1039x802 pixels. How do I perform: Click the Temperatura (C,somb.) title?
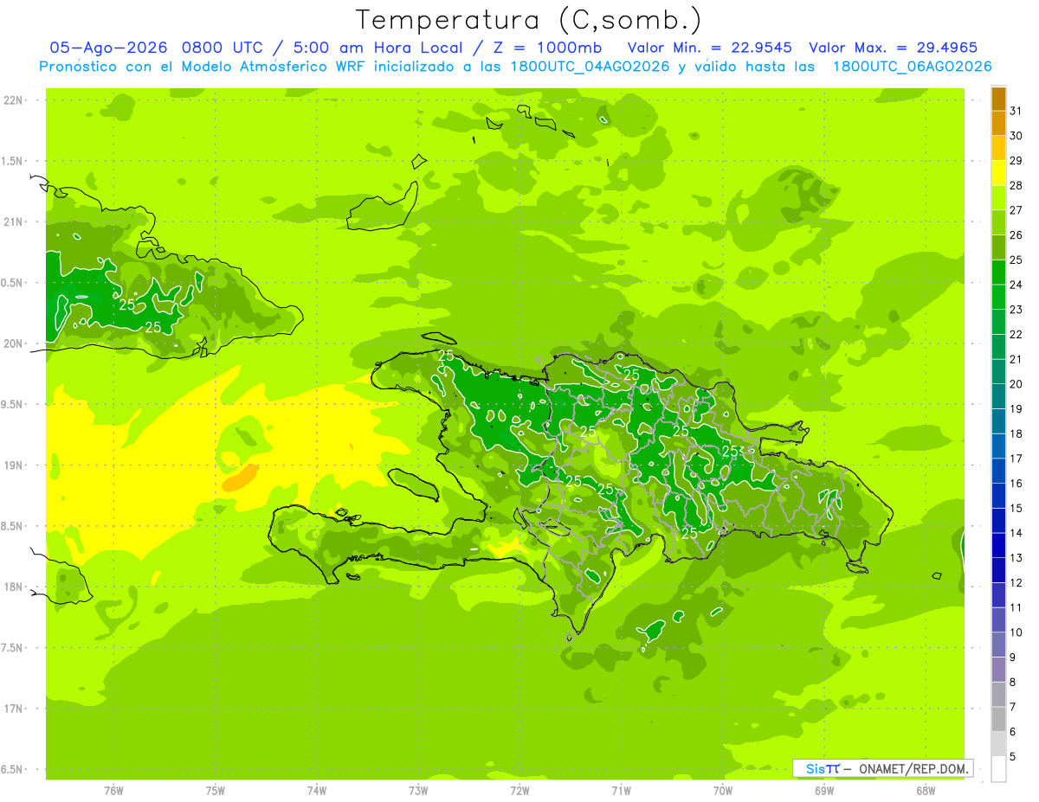pos(529,19)
